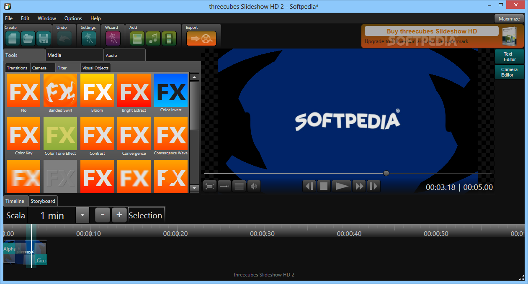Open the Text Editor
Screen dimensions: 528x284
coord(510,56)
